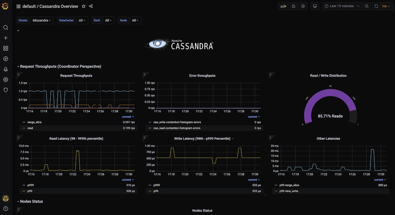Open the Request Throughputs panel title menu
Screen dimensions: 395x215
pos(76,76)
